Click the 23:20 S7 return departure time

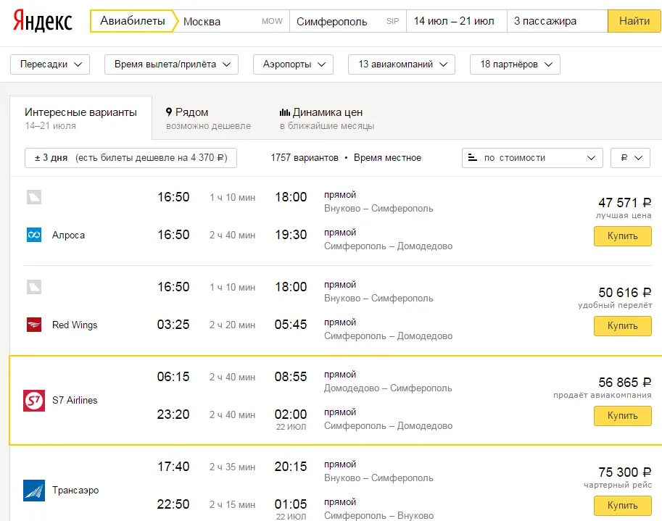173,414
